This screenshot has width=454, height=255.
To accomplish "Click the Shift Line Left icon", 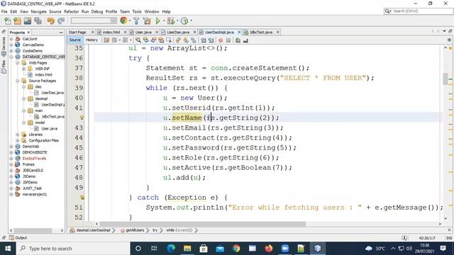I will coord(204,40).
